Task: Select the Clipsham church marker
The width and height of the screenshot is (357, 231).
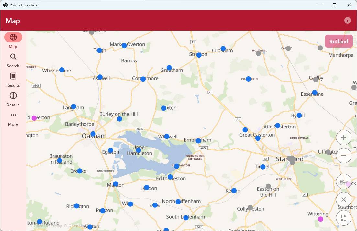Action: [223, 49]
